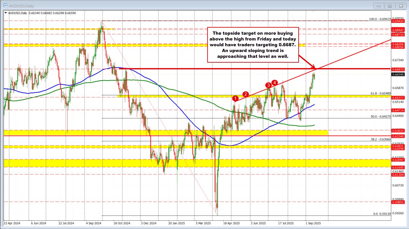The image size is (409, 229).
Task: Click the red 0.62821 price label
Action: point(398,146)
